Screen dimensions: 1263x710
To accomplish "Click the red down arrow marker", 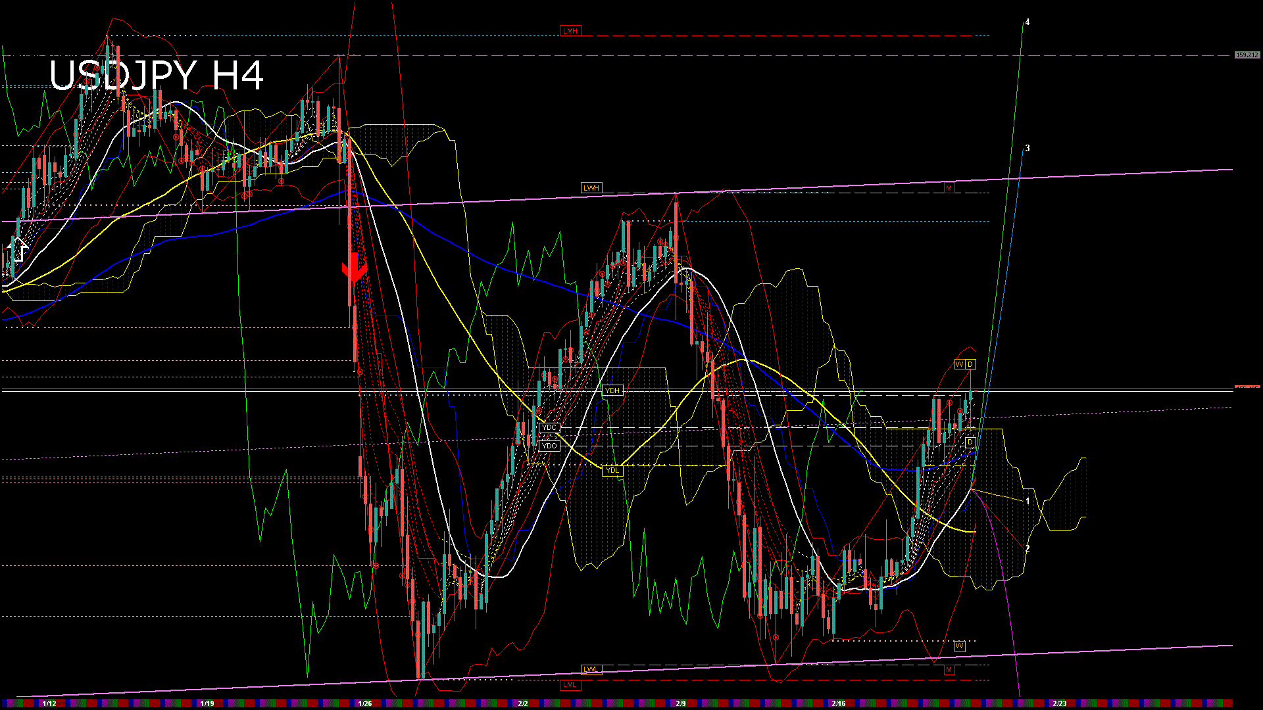I will click(x=354, y=269).
